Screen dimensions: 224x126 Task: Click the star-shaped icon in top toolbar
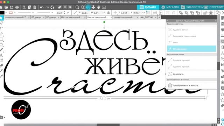(x=211, y=13)
